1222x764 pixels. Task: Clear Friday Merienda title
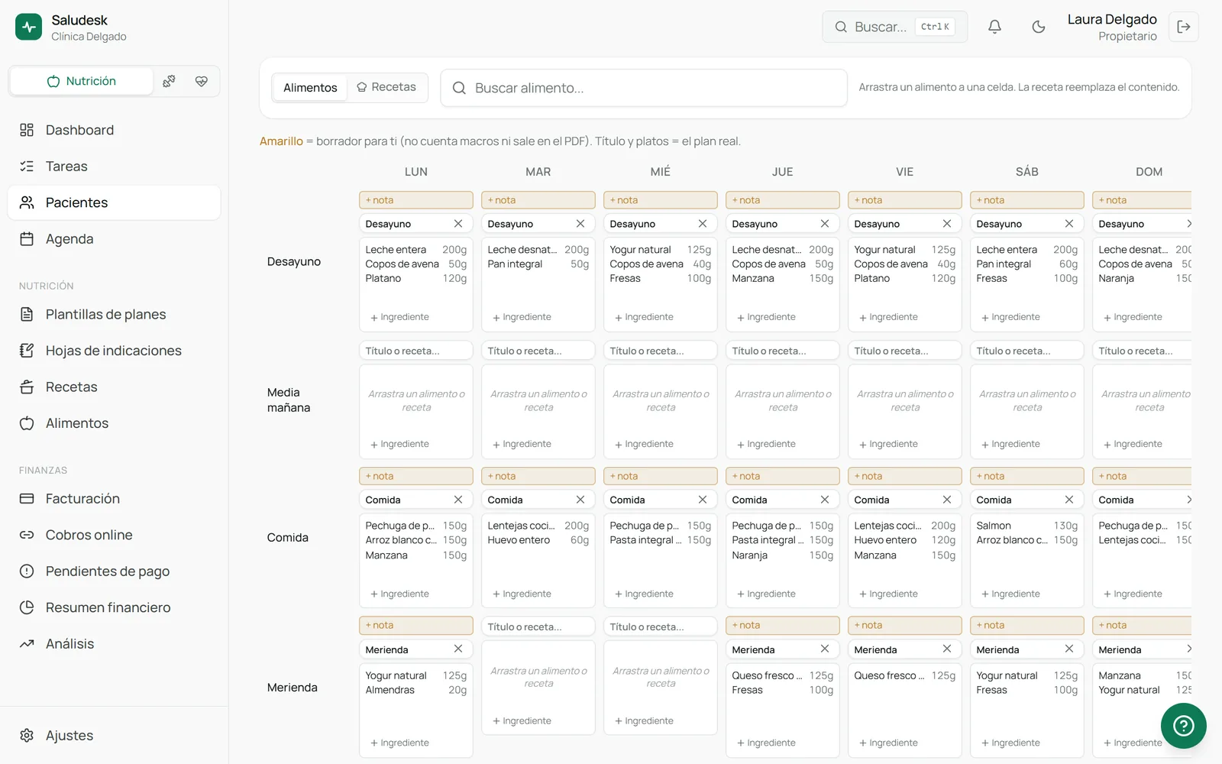(947, 649)
